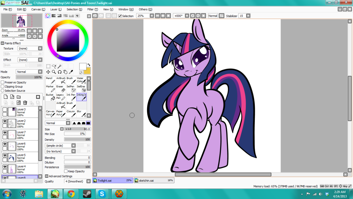Pick the Marker brush
The height and width of the screenshot is (199, 353).
50,89
